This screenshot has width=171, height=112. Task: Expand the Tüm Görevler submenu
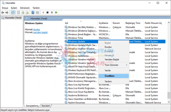[113, 65]
